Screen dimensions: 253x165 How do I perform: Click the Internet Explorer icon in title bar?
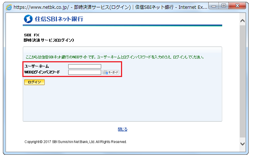[x=9, y=7]
